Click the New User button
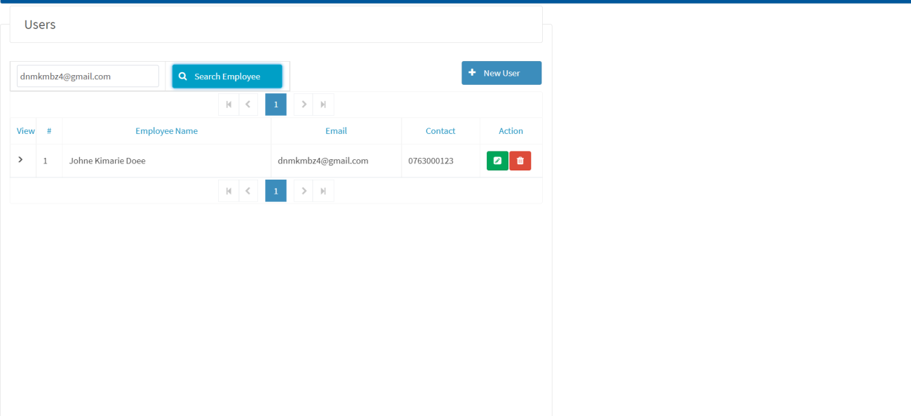The width and height of the screenshot is (911, 416). tap(501, 72)
